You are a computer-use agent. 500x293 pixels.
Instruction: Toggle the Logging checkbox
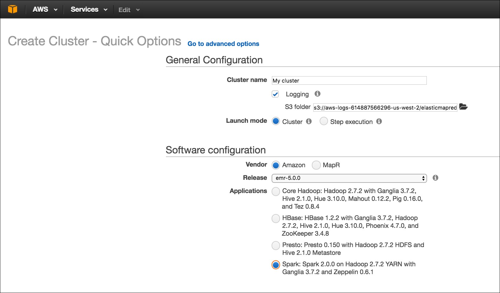click(275, 94)
